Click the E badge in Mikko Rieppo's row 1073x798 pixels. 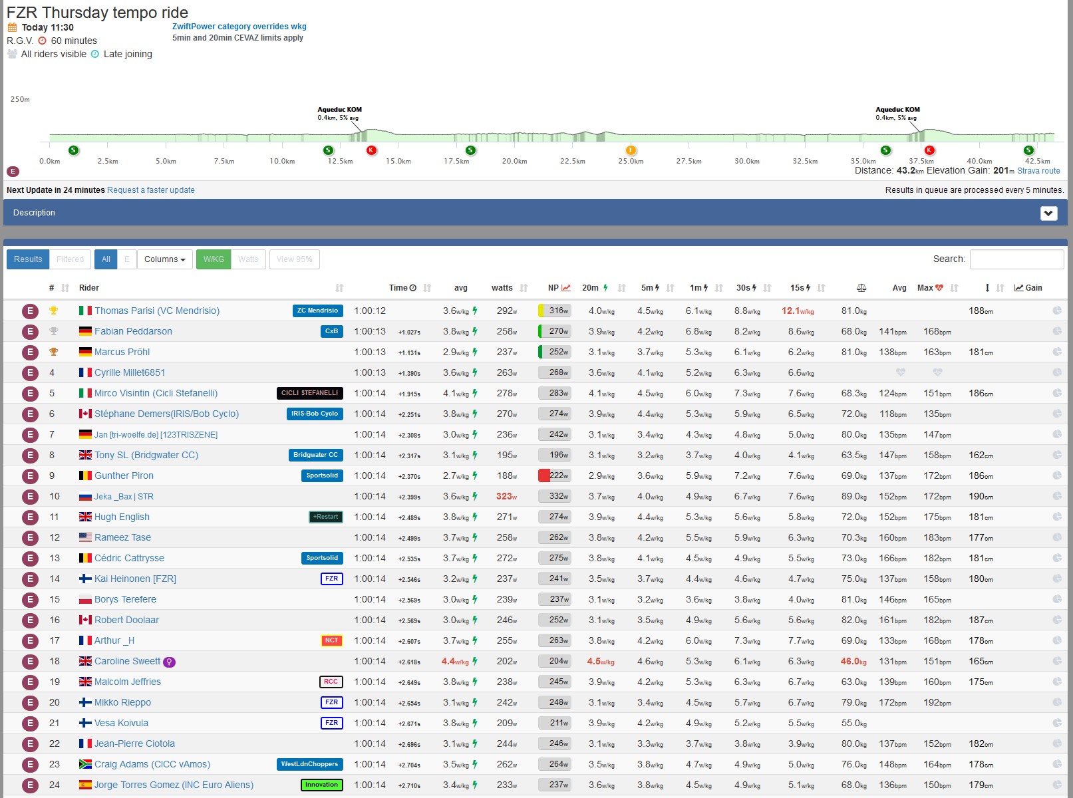29,703
